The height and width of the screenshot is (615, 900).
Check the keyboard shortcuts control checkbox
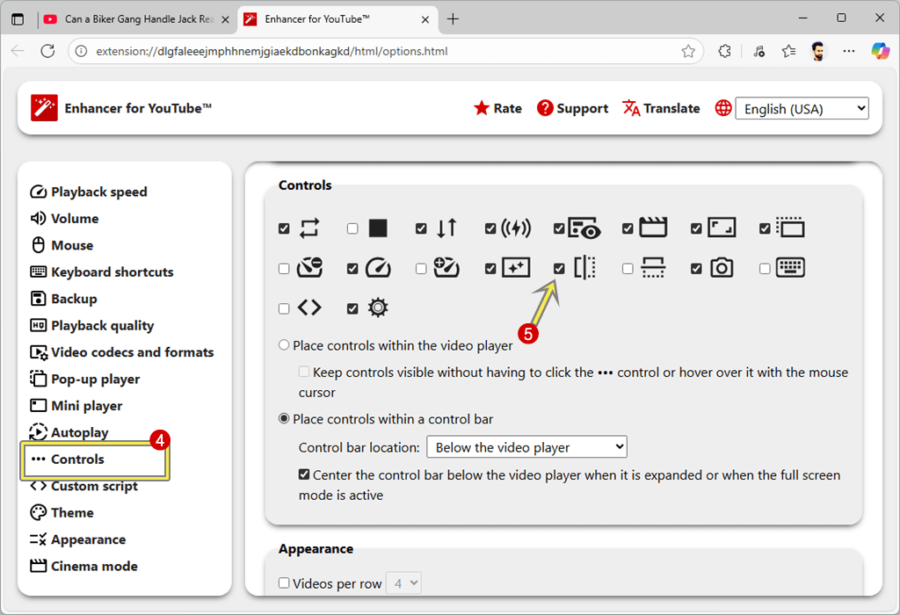pyautogui.click(x=765, y=269)
